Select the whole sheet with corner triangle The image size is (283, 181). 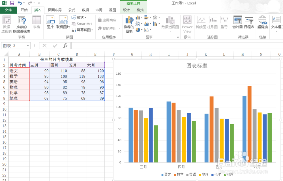[6, 54]
